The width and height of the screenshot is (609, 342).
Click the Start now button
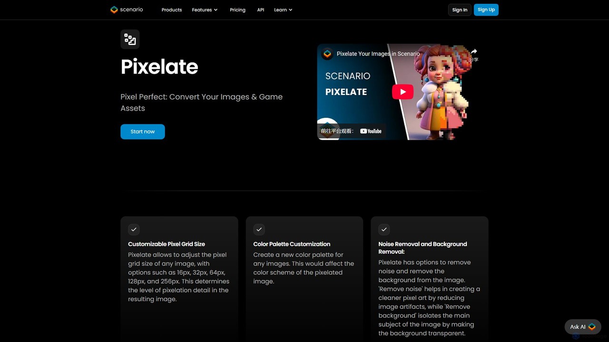pyautogui.click(x=143, y=132)
